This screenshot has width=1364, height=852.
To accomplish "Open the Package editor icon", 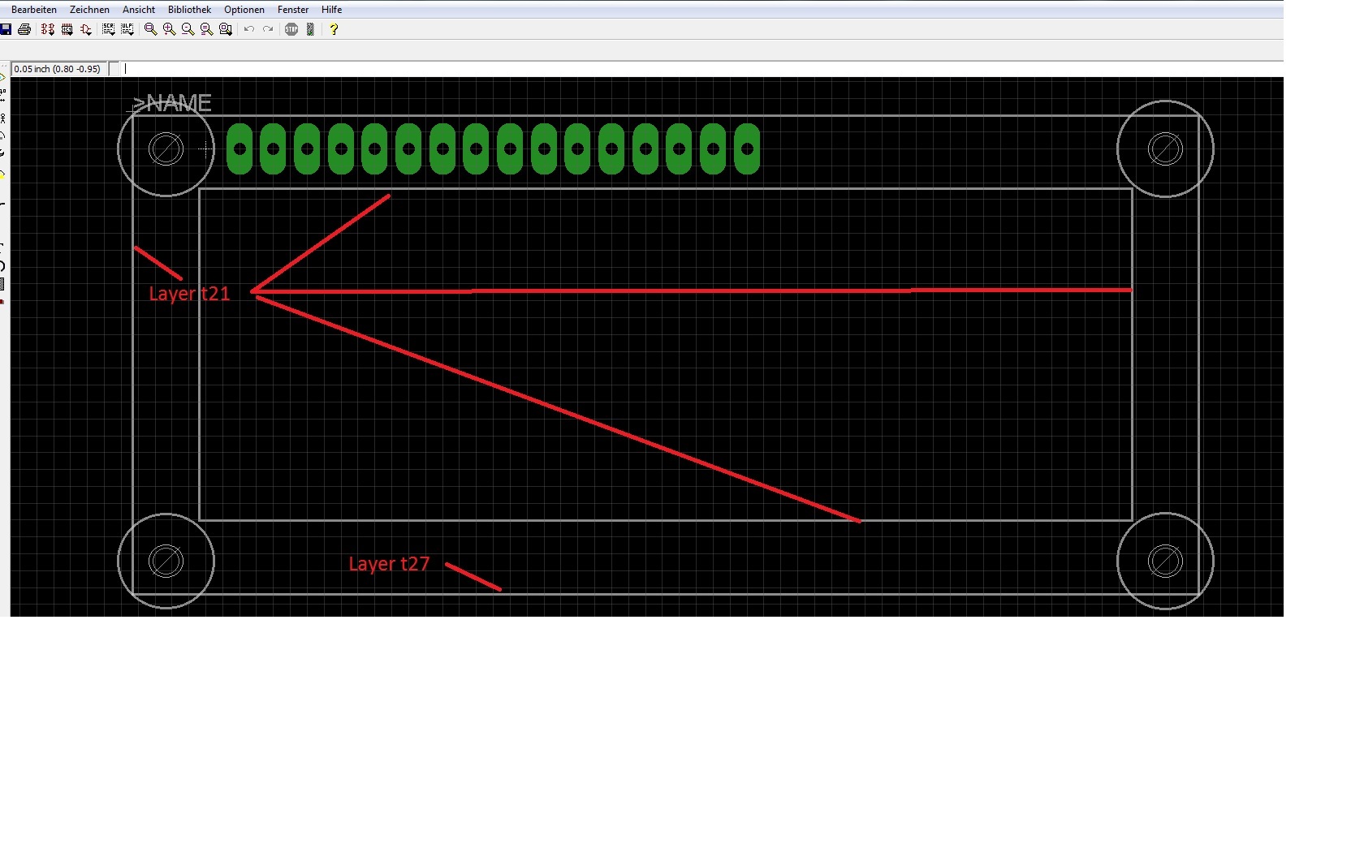I will 67,29.
